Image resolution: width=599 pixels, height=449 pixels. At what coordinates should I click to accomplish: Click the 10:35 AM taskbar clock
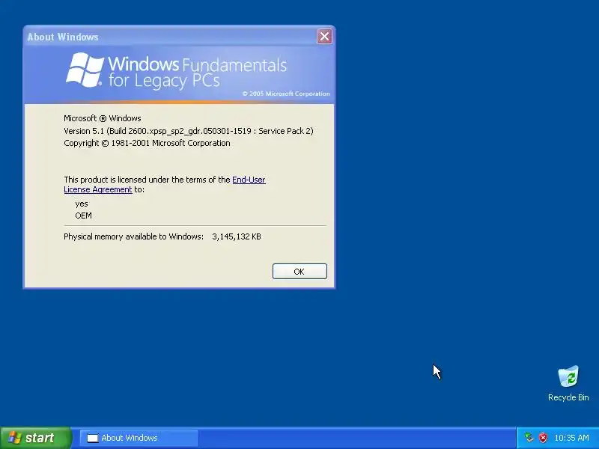(571, 438)
